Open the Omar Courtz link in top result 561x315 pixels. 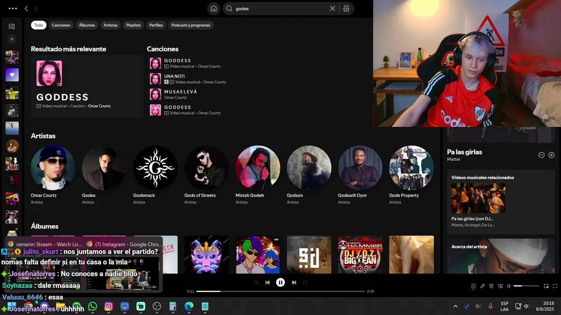click(x=99, y=106)
